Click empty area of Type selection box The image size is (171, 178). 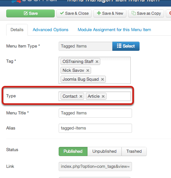pos(118,96)
